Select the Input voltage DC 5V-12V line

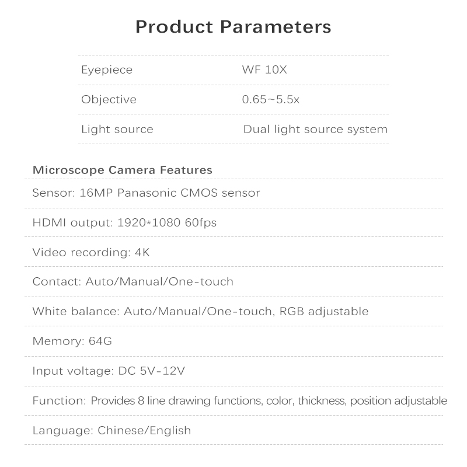pos(109,371)
